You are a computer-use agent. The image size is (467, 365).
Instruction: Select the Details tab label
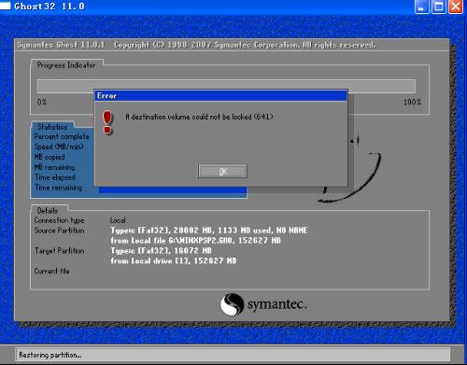[x=48, y=211]
